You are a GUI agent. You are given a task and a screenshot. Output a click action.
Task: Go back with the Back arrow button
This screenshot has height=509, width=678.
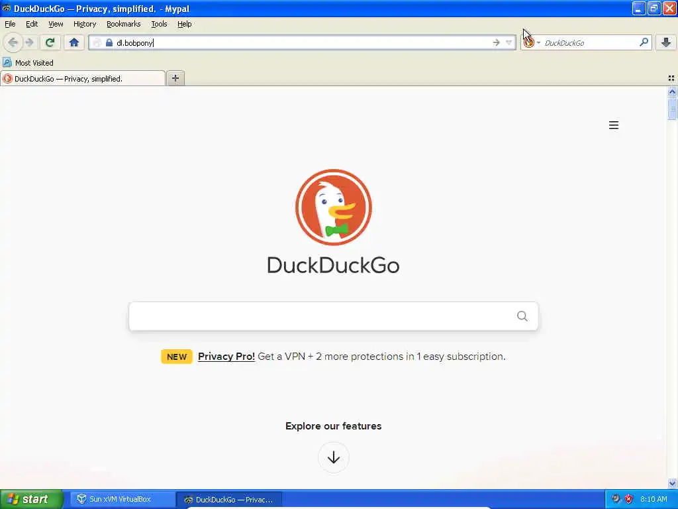pyautogui.click(x=13, y=42)
